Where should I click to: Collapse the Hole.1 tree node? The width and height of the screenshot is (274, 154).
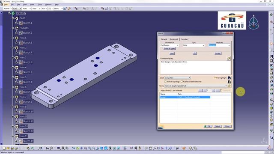[x=13, y=38]
